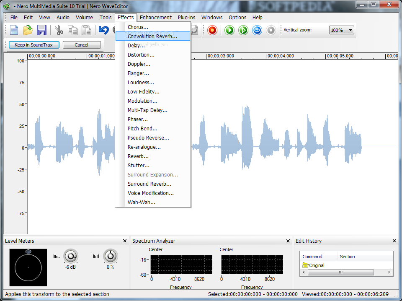The height and width of the screenshot is (301, 402).
Task: Click the Nero WaveEditor title bar icon
Action: 7,6
